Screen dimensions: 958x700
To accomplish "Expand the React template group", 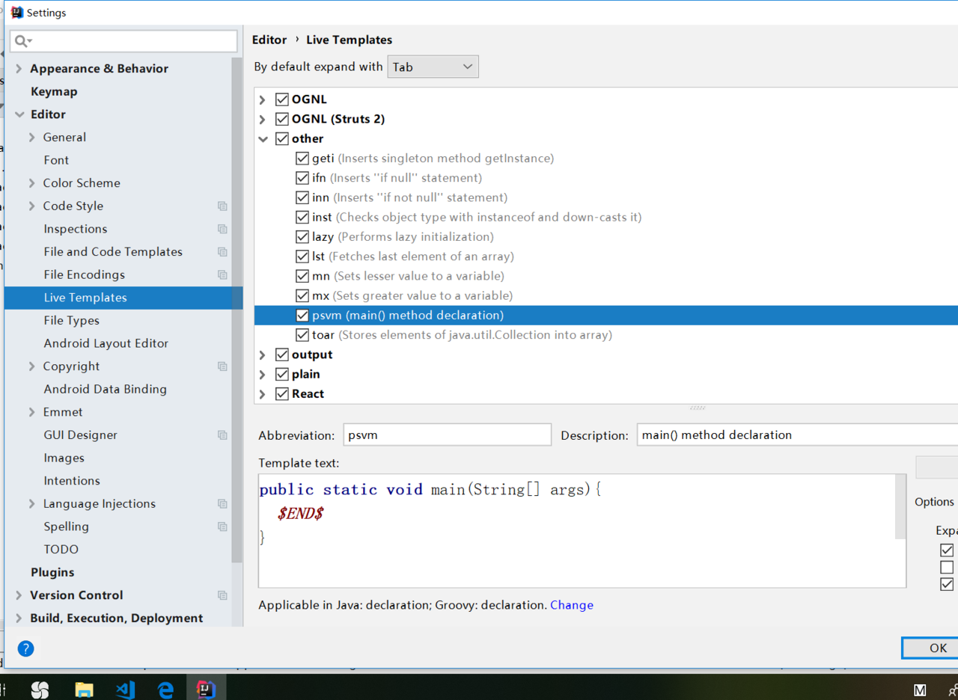I will 263,393.
